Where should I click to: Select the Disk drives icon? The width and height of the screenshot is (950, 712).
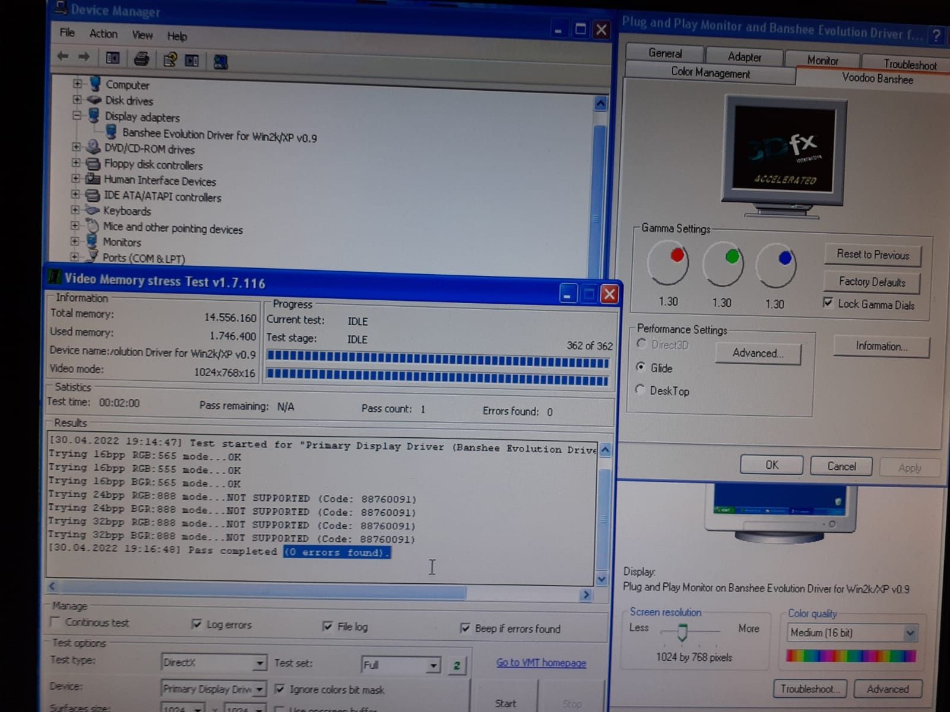point(94,100)
